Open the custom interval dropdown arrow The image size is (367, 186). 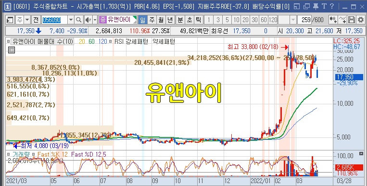tap(293, 20)
